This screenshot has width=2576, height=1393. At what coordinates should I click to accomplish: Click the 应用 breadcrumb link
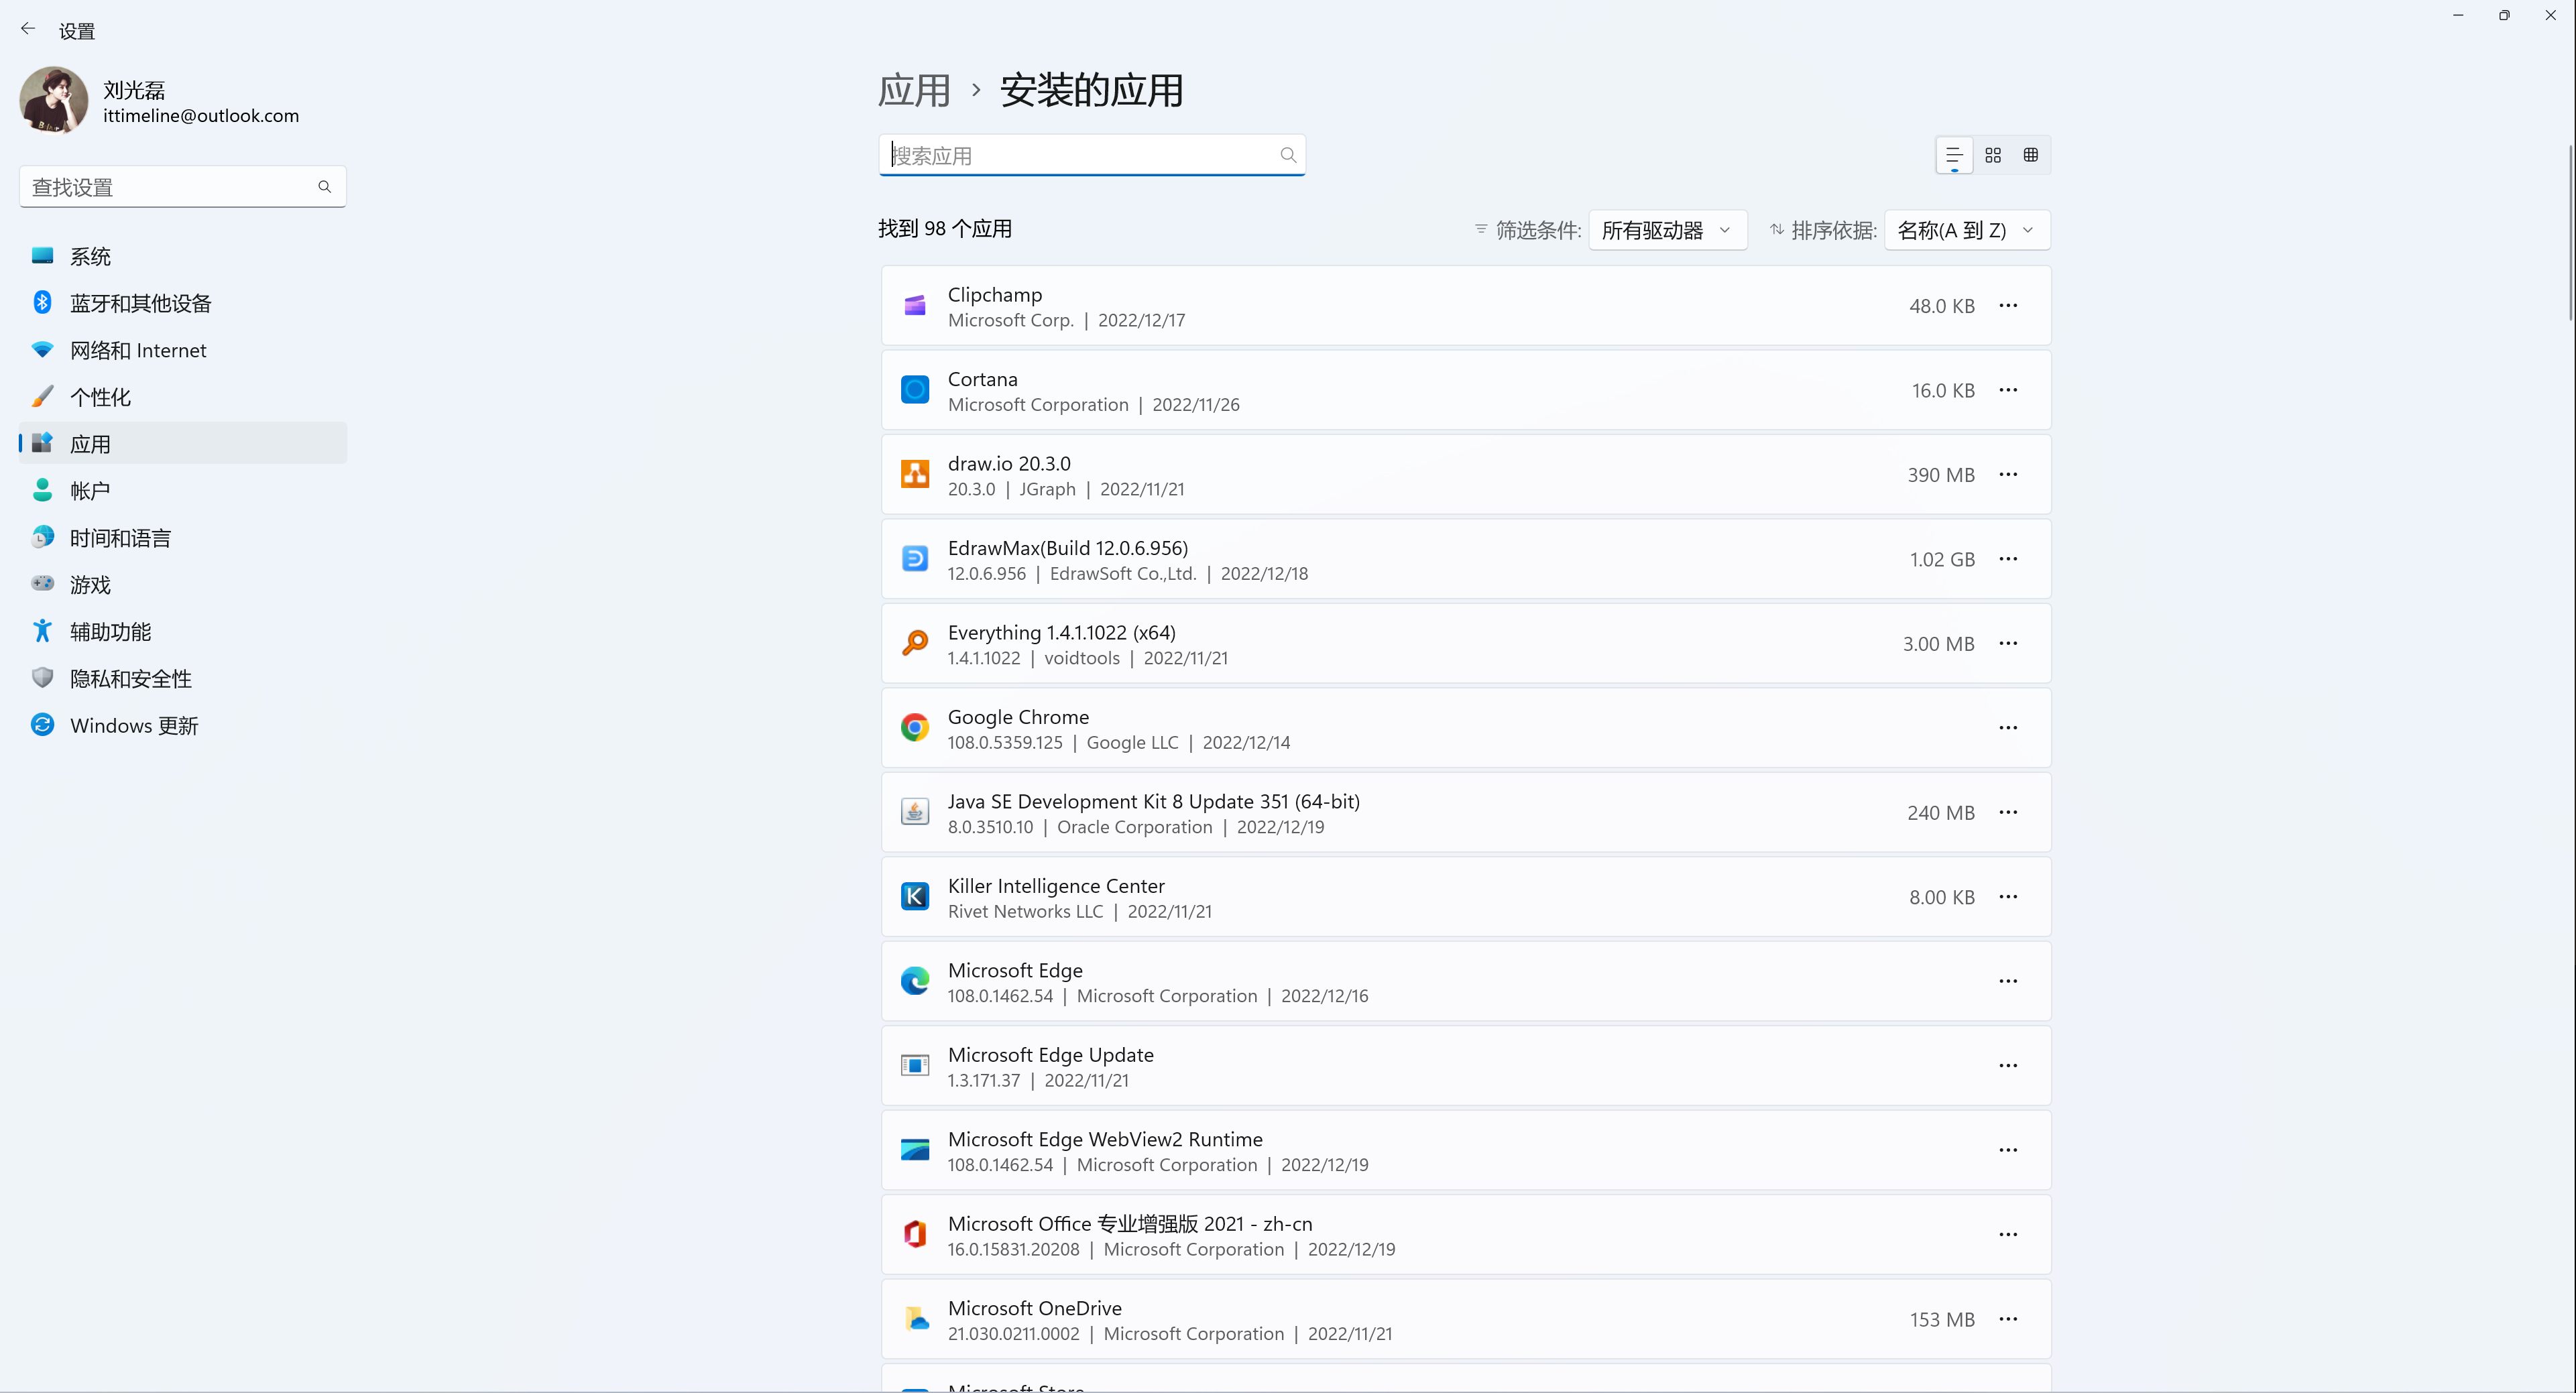914,90
